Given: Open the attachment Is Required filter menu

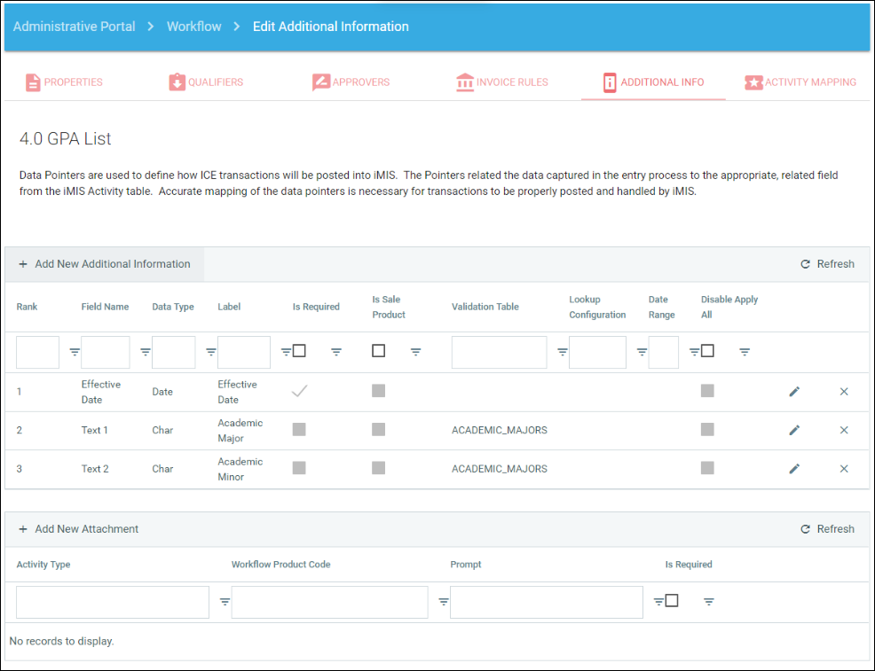Looking at the screenshot, I should (709, 602).
